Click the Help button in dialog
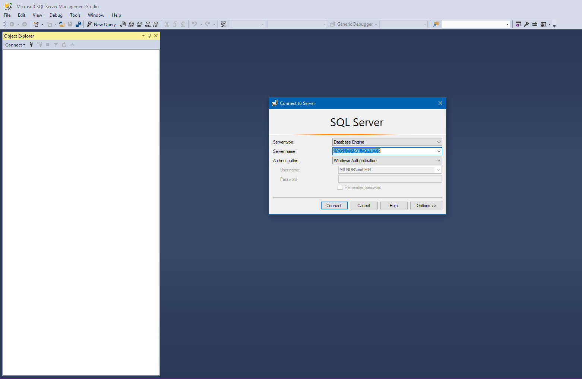 pyautogui.click(x=394, y=206)
